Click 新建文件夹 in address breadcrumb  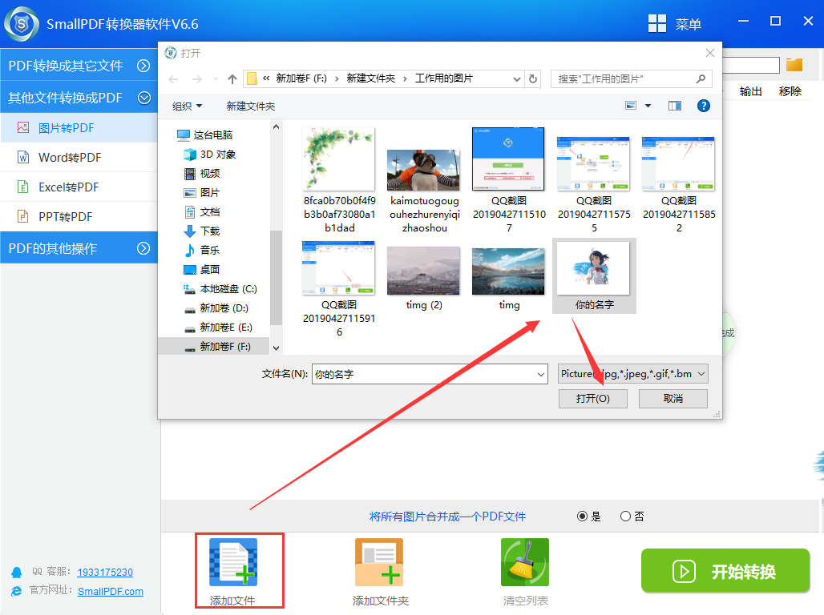point(370,78)
